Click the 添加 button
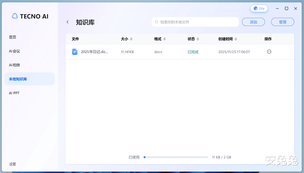 [x=253, y=22]
